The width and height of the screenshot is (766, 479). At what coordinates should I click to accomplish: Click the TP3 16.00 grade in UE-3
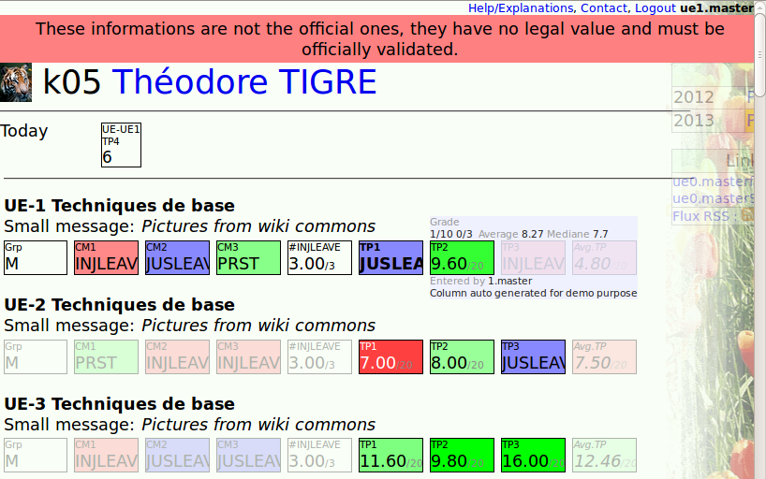[x=533, y=456]
